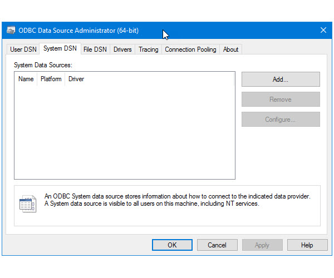334x278 pixels.
Task: Click the data source document icon
Action: coord(28,203)
